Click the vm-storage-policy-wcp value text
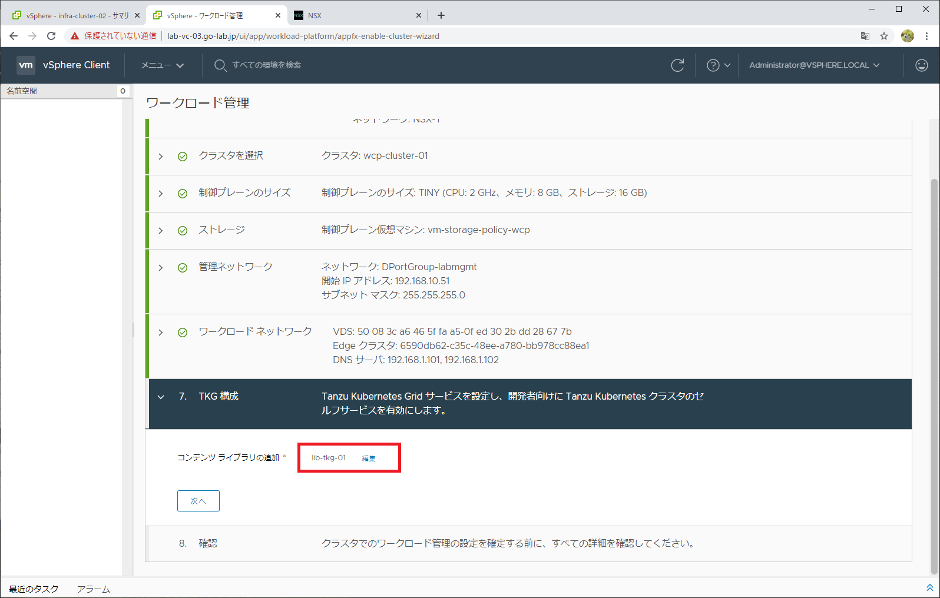 click(479, 230)
